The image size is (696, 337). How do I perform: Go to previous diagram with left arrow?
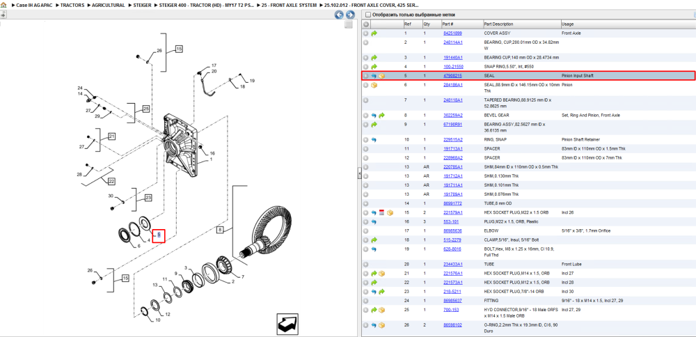339,15
